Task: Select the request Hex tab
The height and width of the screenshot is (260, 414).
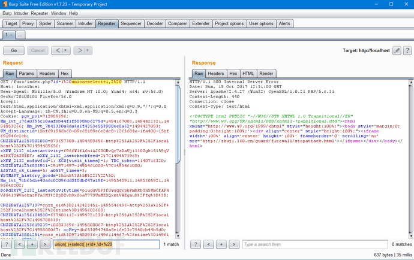Action: pos(65,74)
